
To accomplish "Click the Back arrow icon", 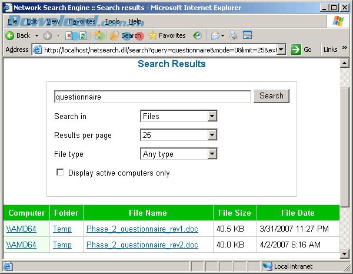I will [9, 35].
